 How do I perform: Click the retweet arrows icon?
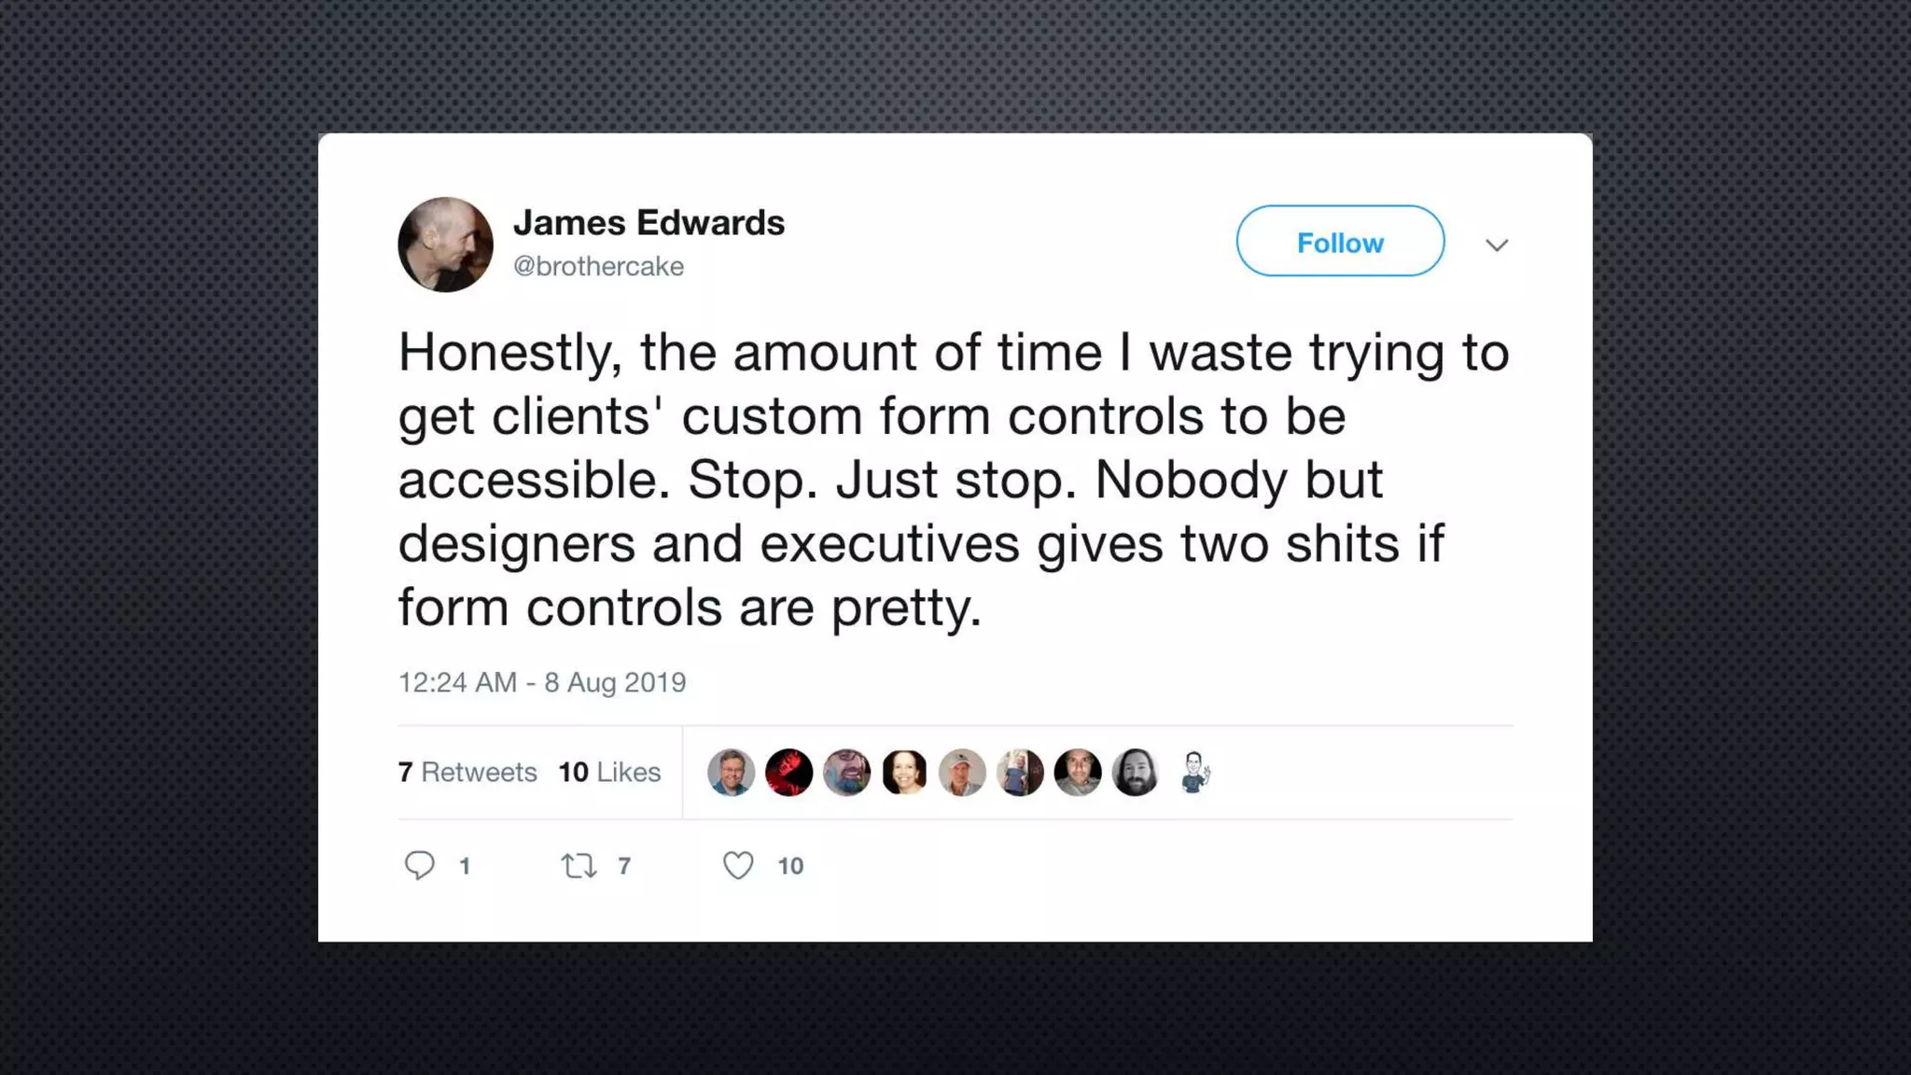coord(579,866)
